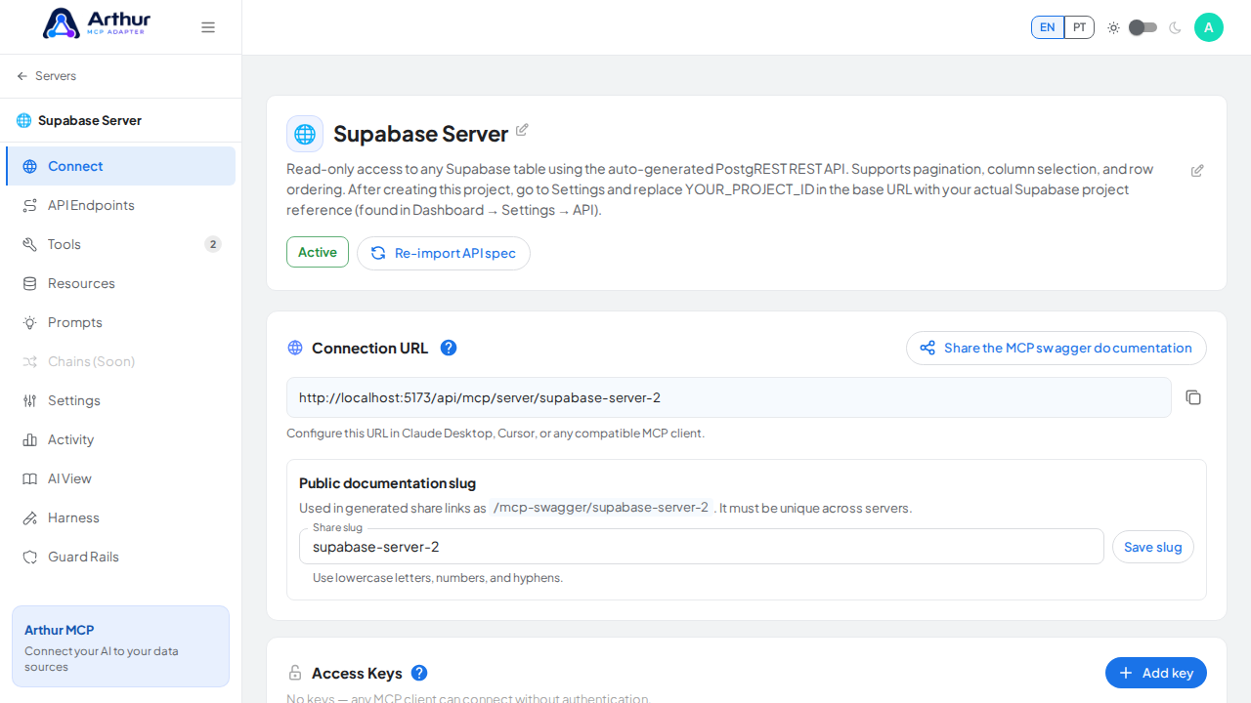
Task: Open the Tools section
Action: [x=120, y=244]
